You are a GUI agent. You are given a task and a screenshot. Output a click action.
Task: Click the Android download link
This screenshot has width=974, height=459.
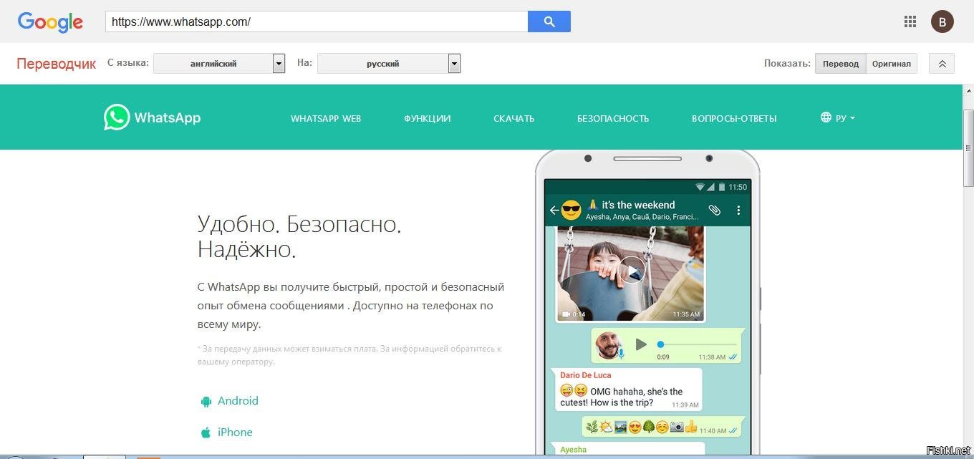tap(238, 401)
